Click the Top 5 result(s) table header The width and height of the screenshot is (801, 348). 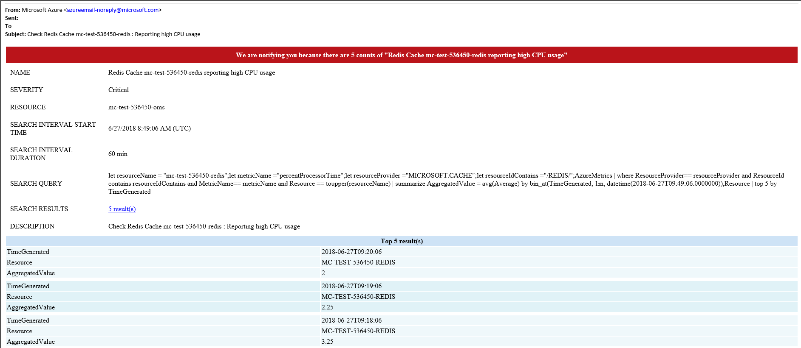click(401, 241)
